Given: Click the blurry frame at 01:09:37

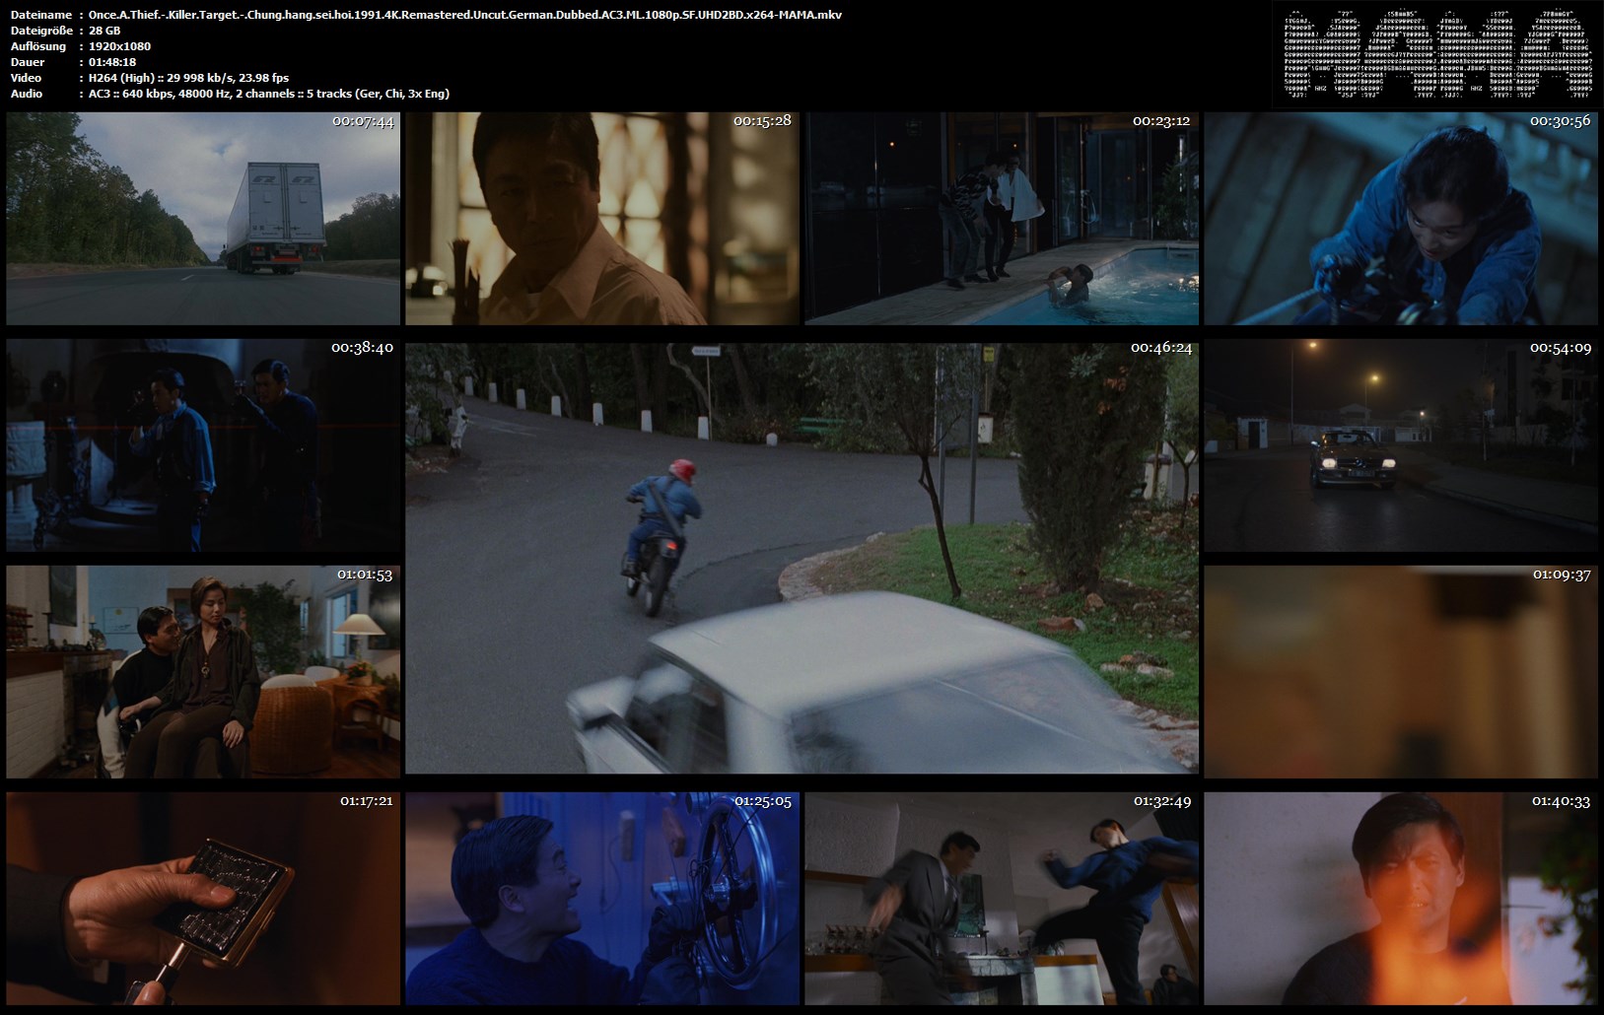Looking at the screenshot, I should pos(1400,672).
